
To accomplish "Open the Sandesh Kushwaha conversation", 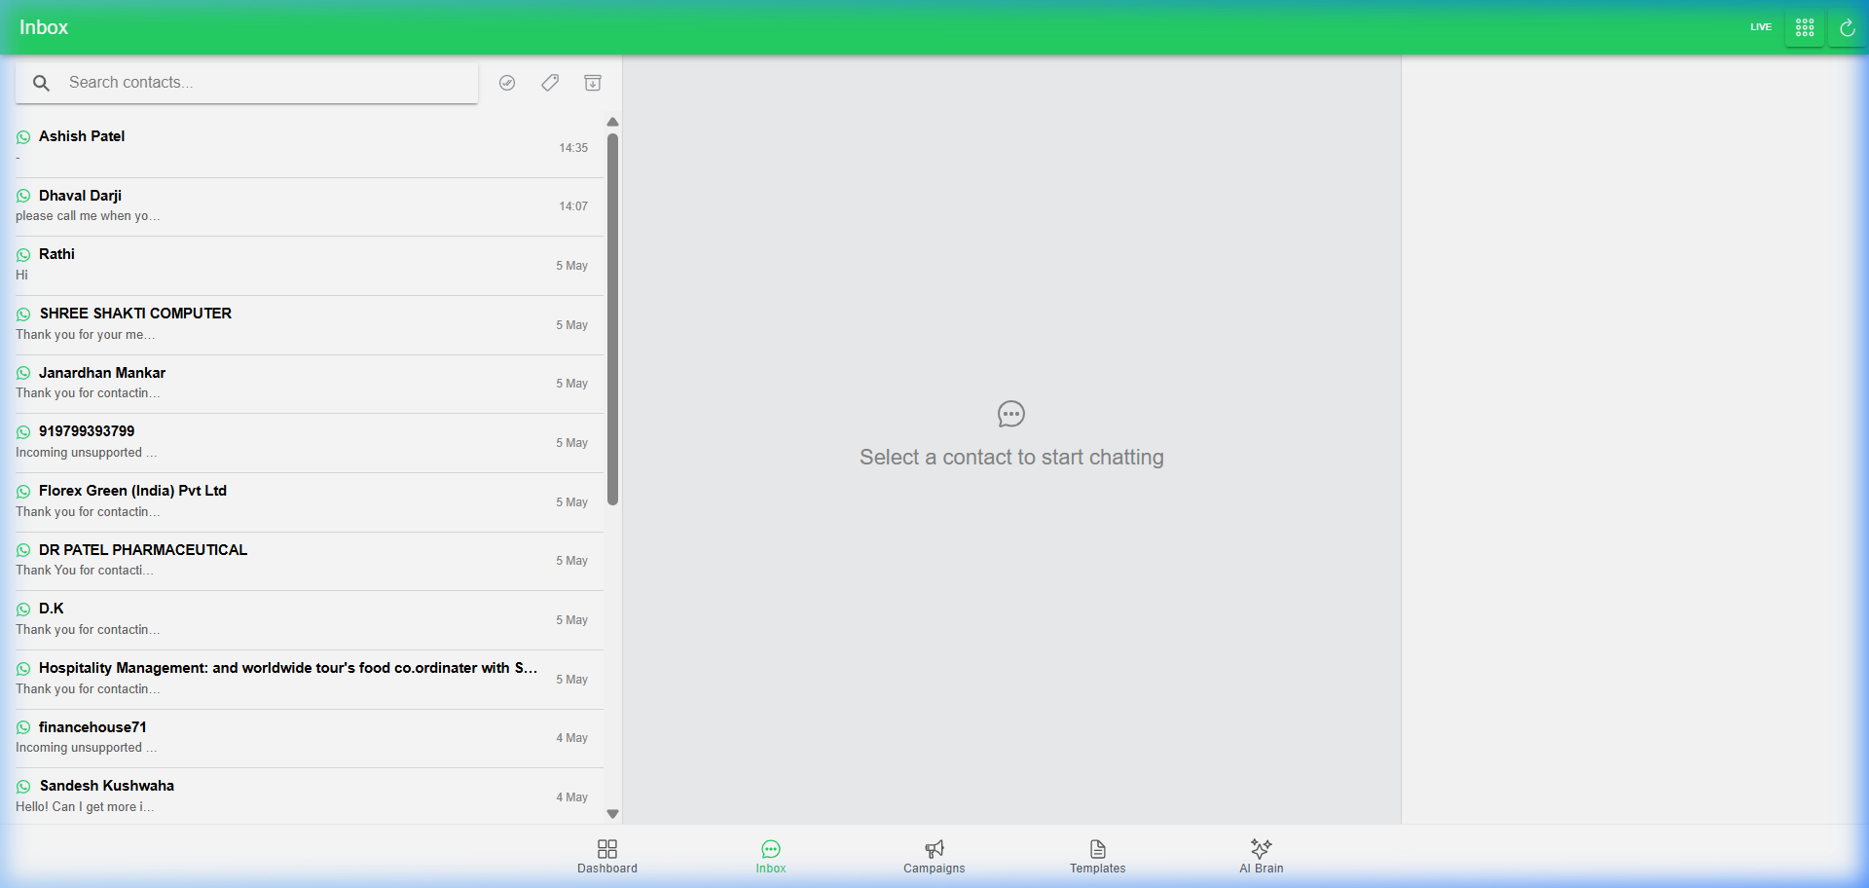I will tap(310, 796).
